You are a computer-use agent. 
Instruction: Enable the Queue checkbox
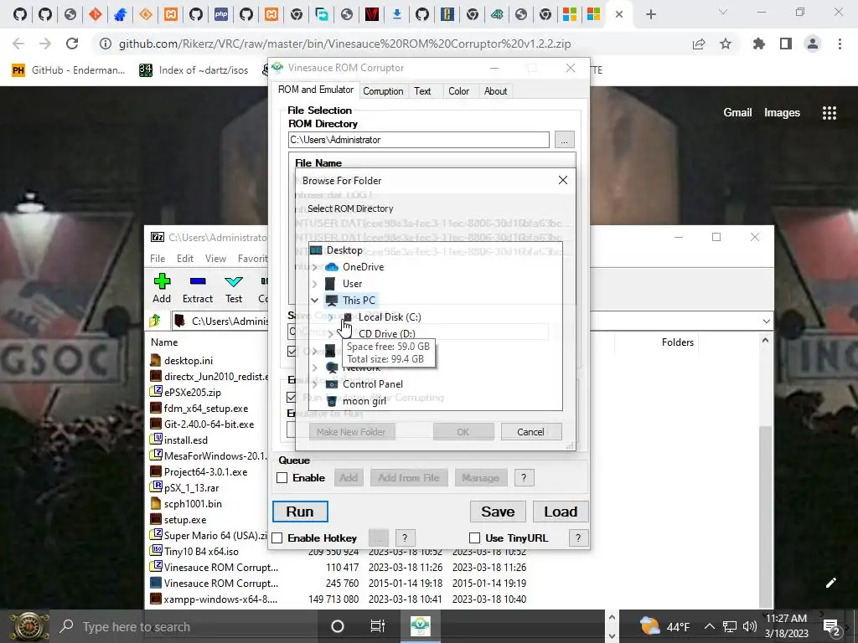[x=282, y=478]
